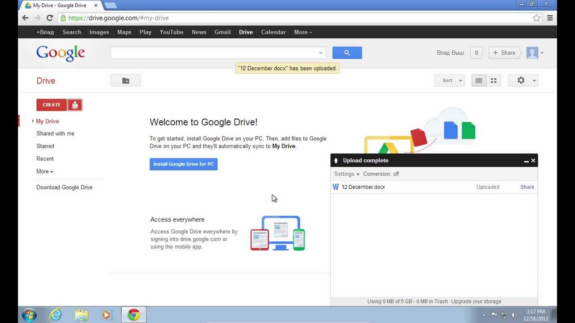Open Recent in sidebar
This screenshot has height=323, width=575.
pos(45,159)
